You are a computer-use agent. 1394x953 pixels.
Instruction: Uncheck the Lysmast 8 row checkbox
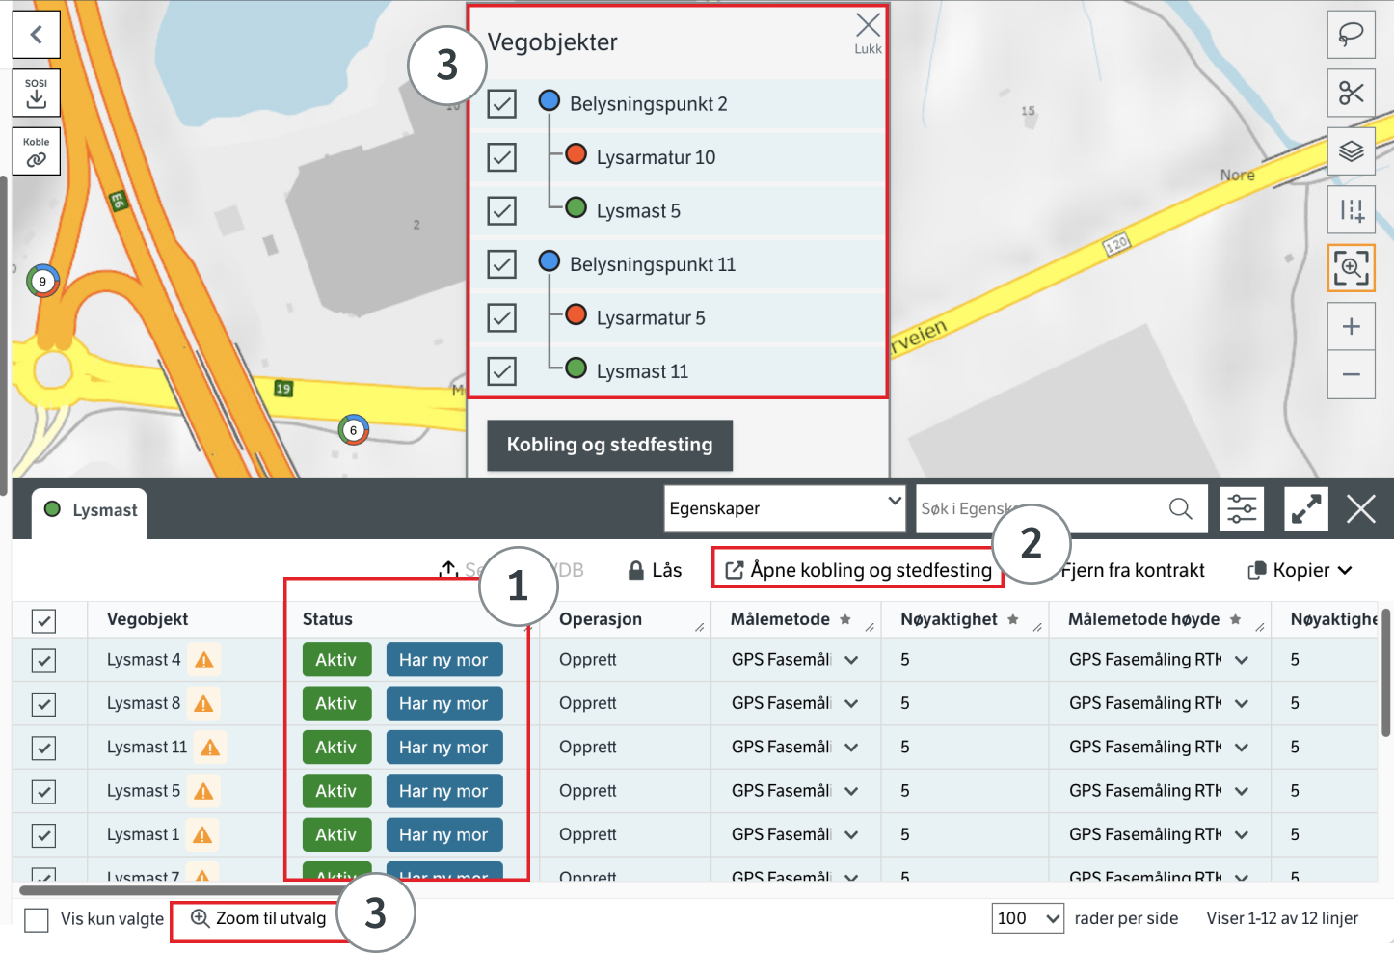point(43,704)
